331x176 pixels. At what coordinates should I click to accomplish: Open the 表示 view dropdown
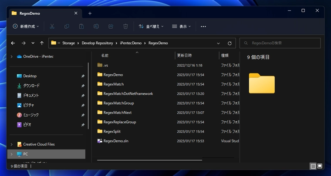[182, 27]
